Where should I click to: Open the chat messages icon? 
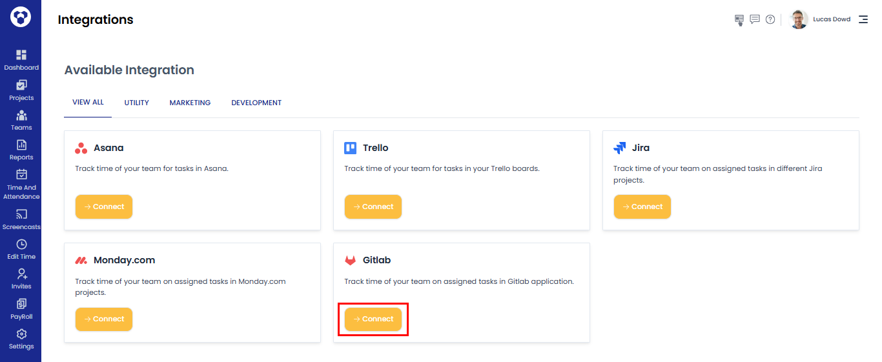[755, 19]
